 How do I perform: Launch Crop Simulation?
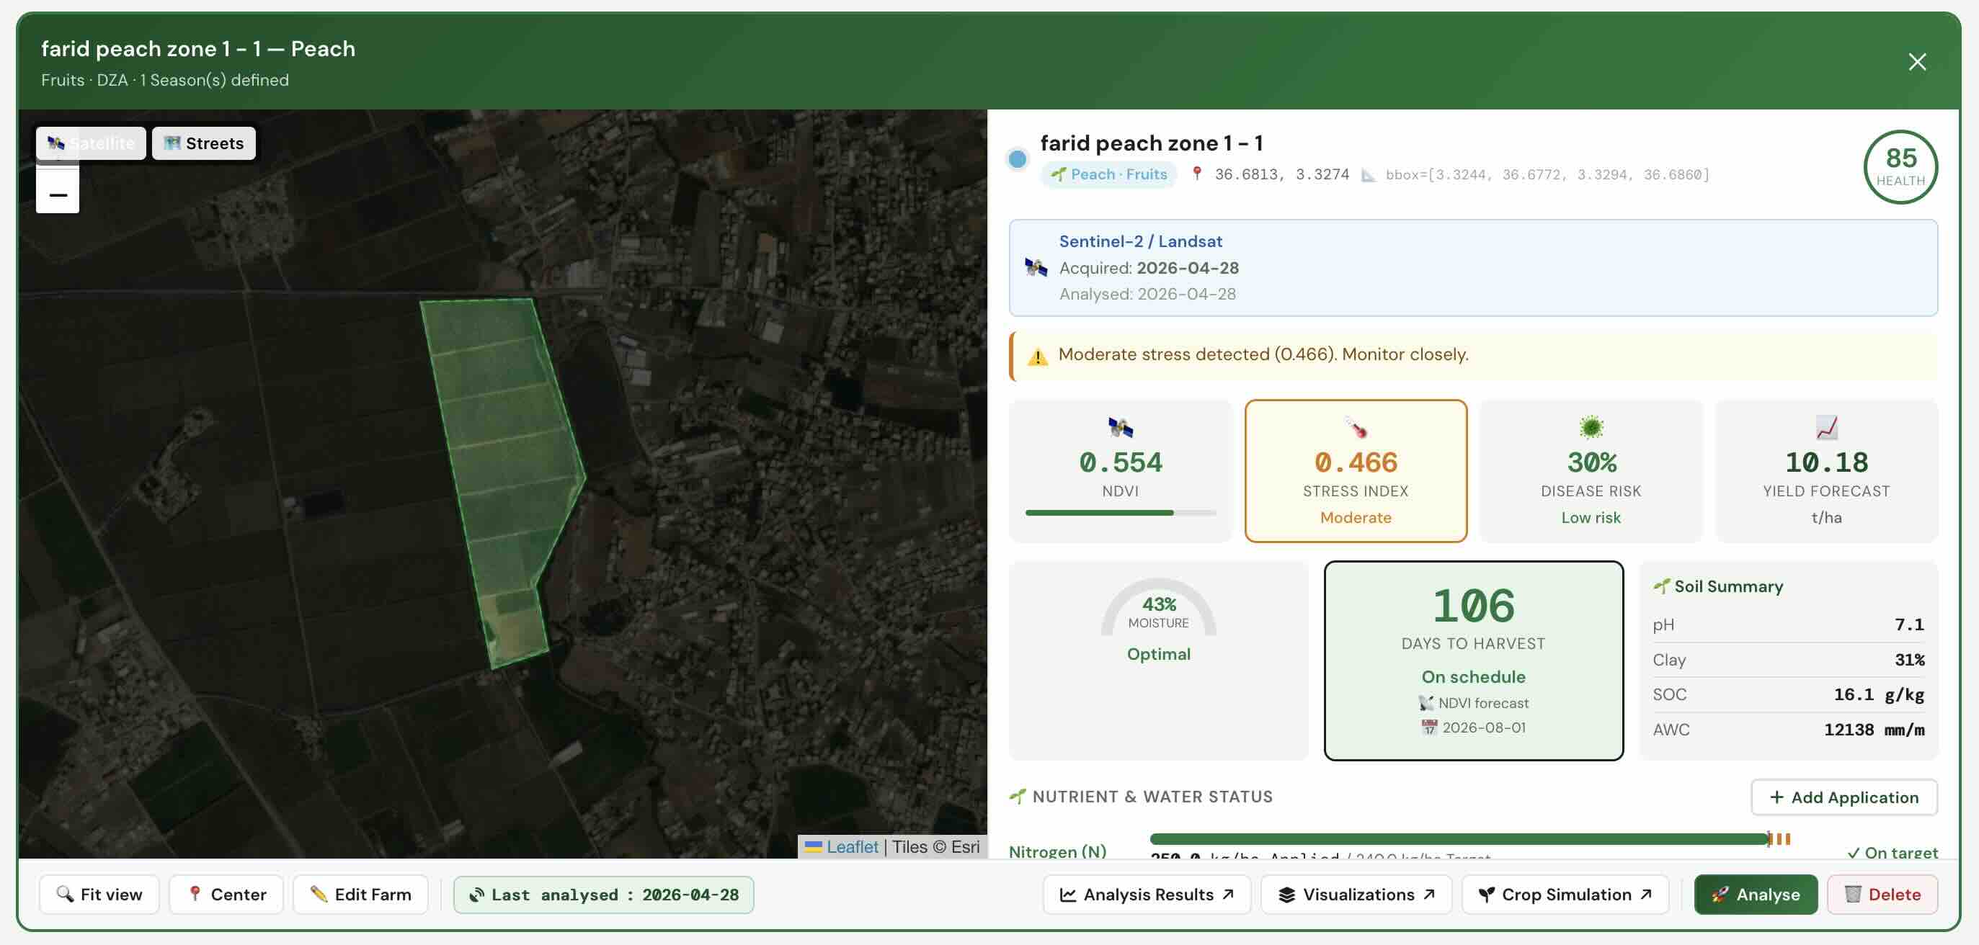pyautogui.click(x=1565, y=895)
